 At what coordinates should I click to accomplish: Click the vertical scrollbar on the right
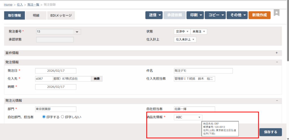(288, 31)
